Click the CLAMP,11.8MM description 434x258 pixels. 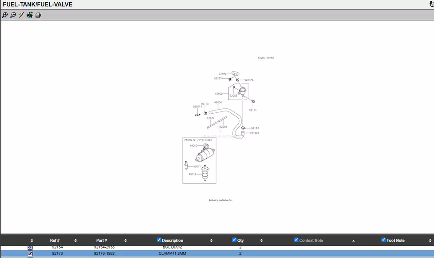[172, 253]
